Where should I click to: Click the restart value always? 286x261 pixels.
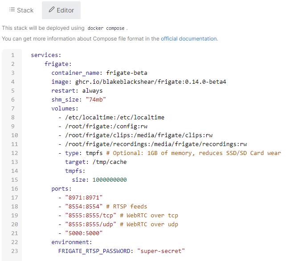92,91
